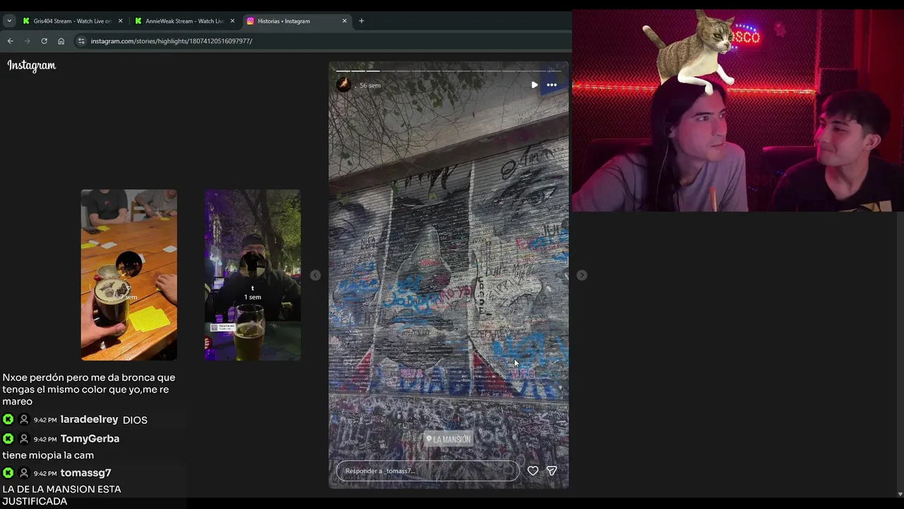Click chat username TomyGerba
This screenshot has height=509, width=904.
(90, 439)
